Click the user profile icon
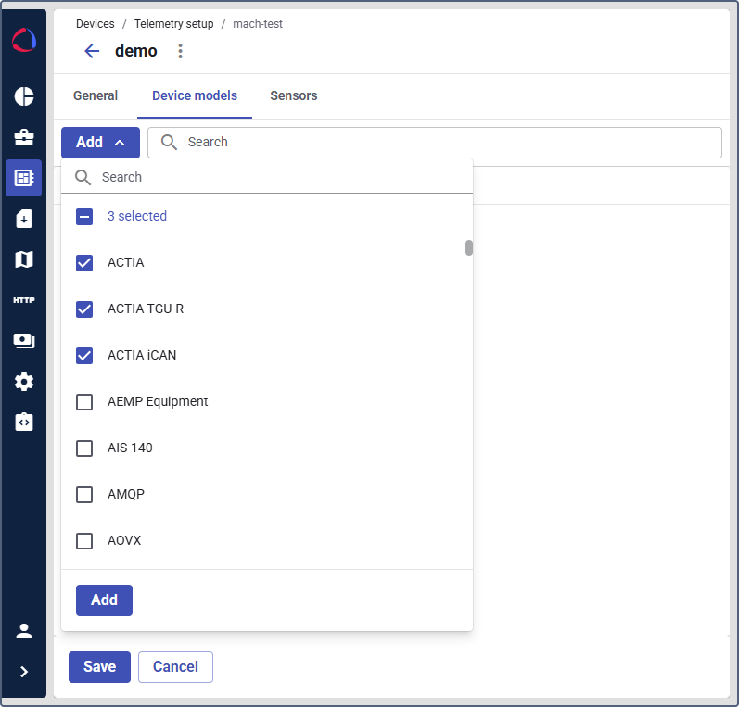Viewport: 739px width, 707px height. (x=24, y=631)
